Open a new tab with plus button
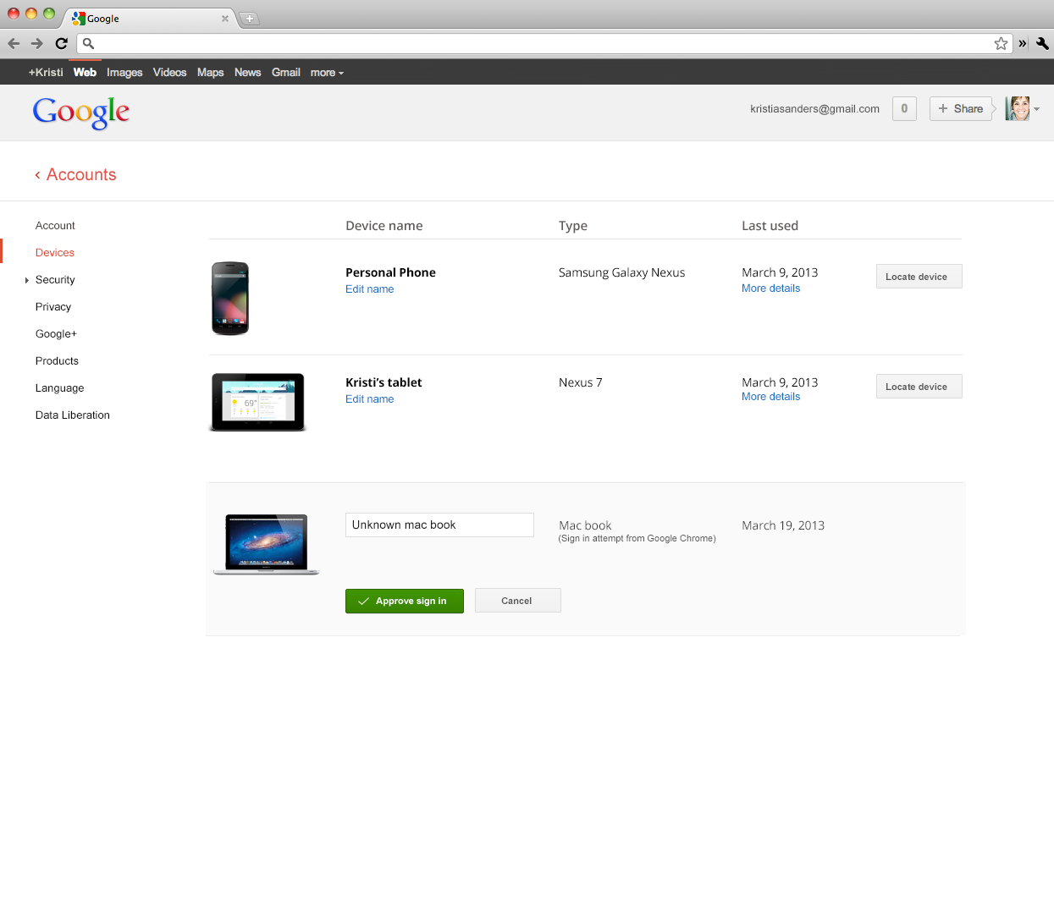 click(x=250, y=19)
